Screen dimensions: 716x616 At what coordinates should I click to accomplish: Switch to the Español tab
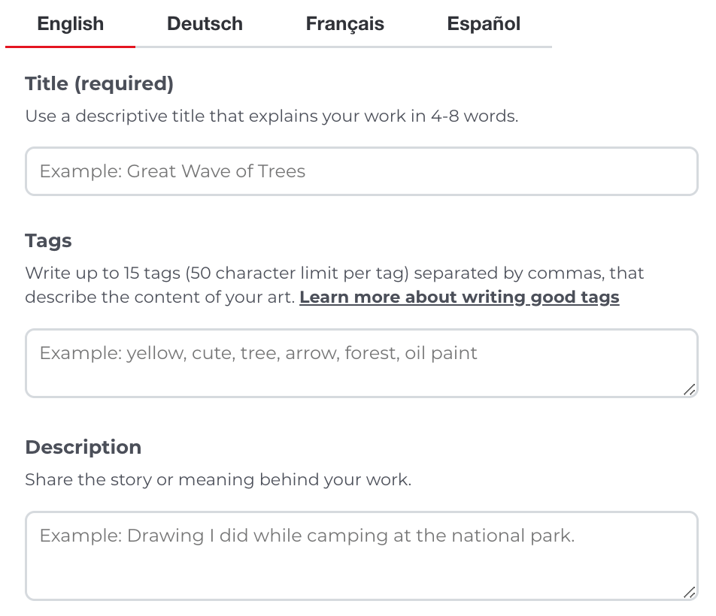pos(484,24)
